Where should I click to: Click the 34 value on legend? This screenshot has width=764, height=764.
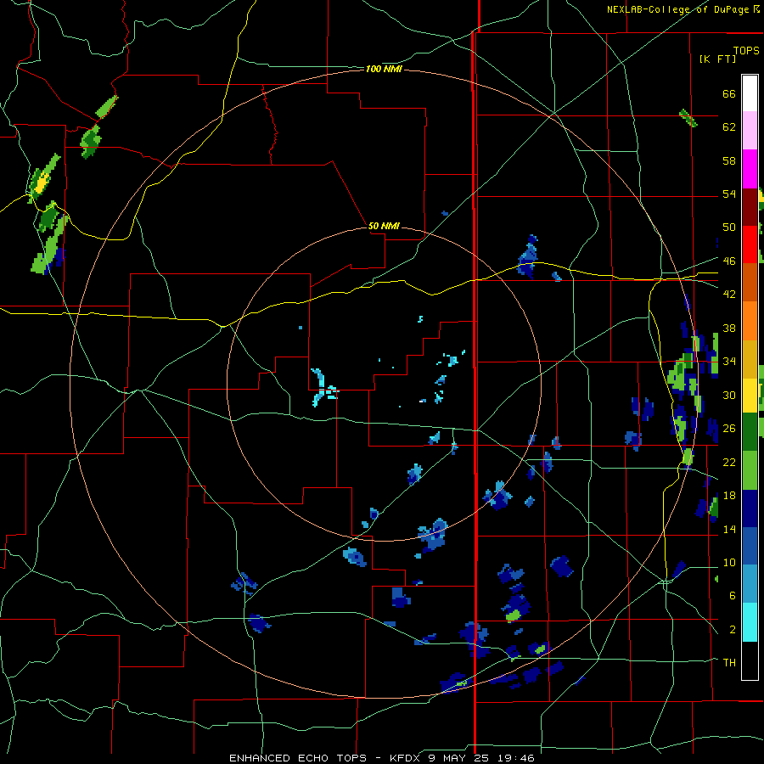point(729,361)
